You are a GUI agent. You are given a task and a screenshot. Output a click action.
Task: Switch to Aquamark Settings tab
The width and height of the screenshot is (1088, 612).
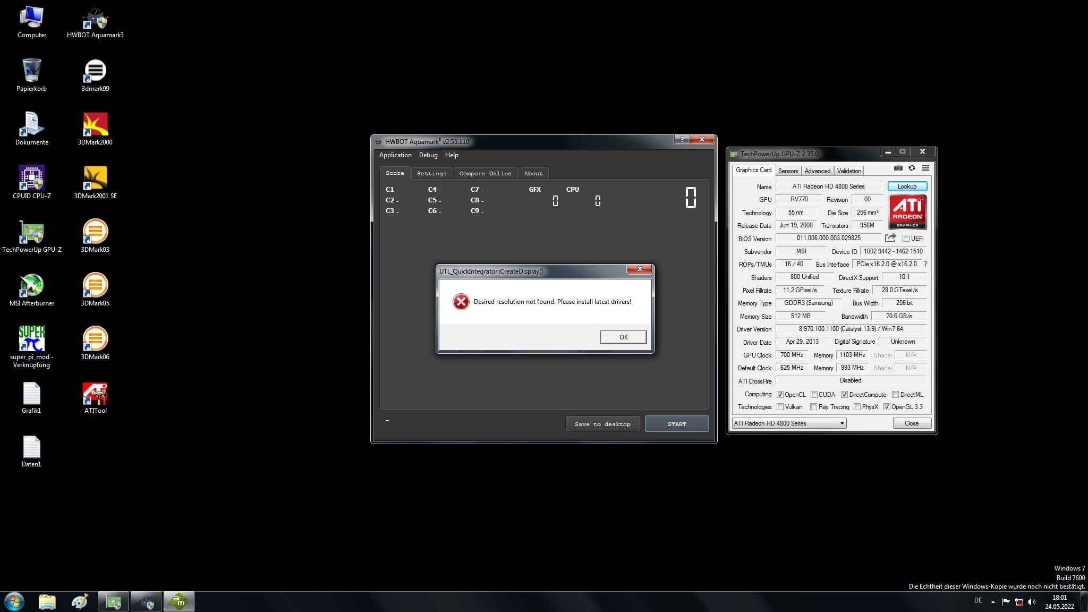point(431,173)
